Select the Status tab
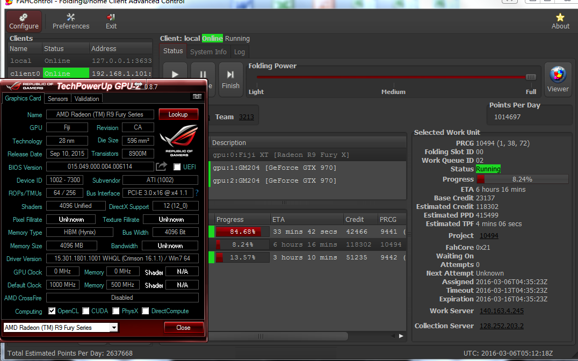This screenshot has width=578, height=361. point(173,51)
